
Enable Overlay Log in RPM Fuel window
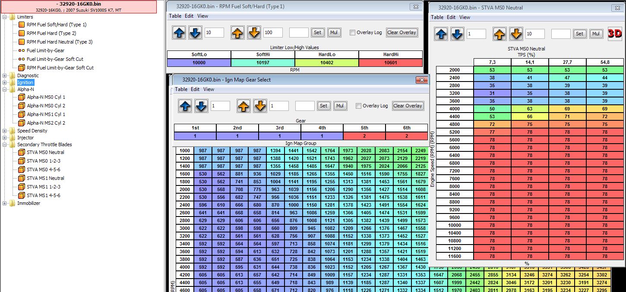click(352, 33)
